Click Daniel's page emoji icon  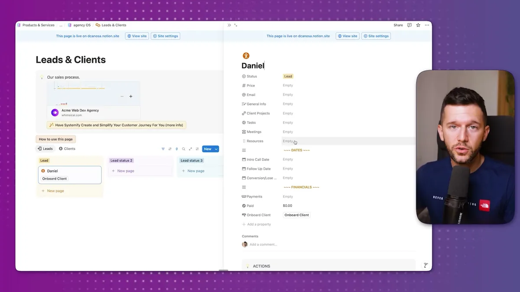click(x=246, y=55)
